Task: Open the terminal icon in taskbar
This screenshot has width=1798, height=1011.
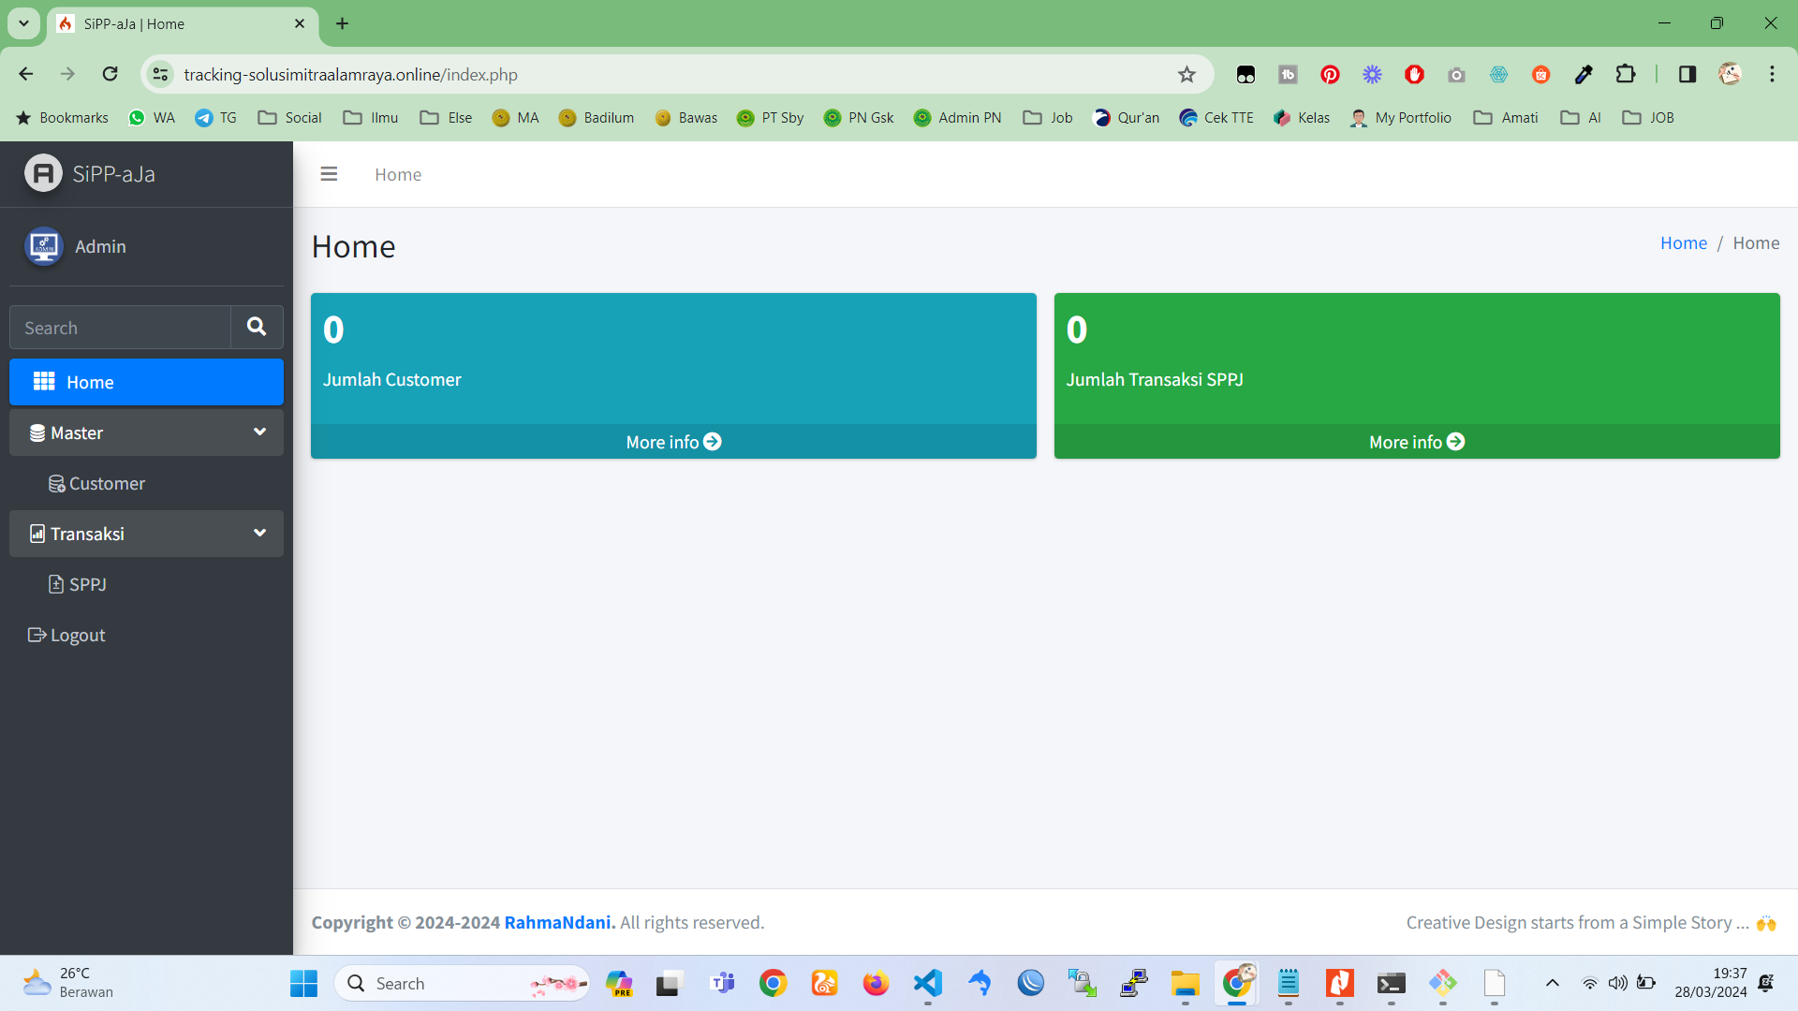Action: click(x=1391, y=983)
